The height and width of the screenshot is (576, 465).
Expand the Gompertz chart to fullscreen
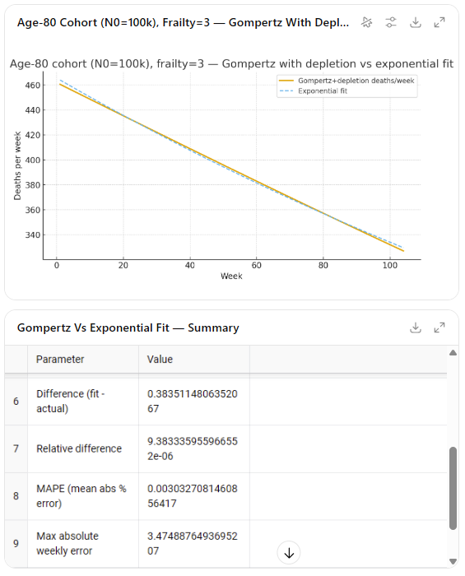(439, 22)
